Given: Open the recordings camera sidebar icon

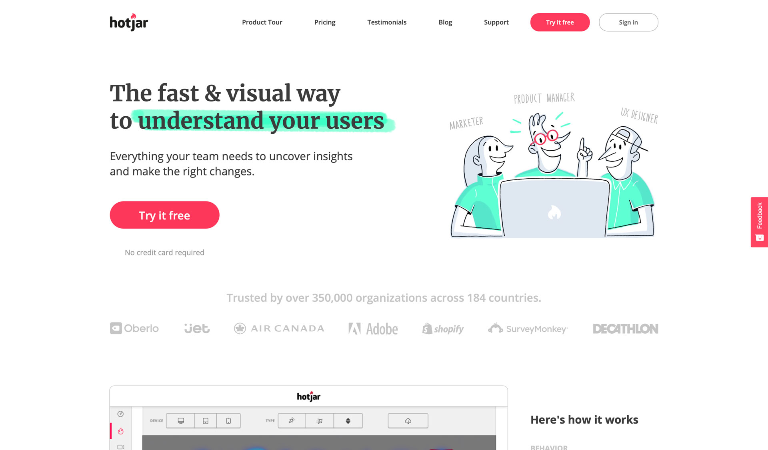Looking at the screenshot, I should 120,447.
